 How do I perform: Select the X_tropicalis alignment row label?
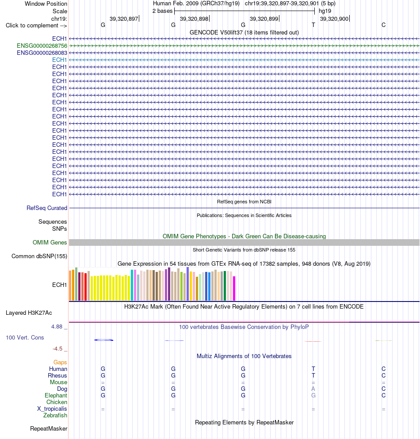52,409
